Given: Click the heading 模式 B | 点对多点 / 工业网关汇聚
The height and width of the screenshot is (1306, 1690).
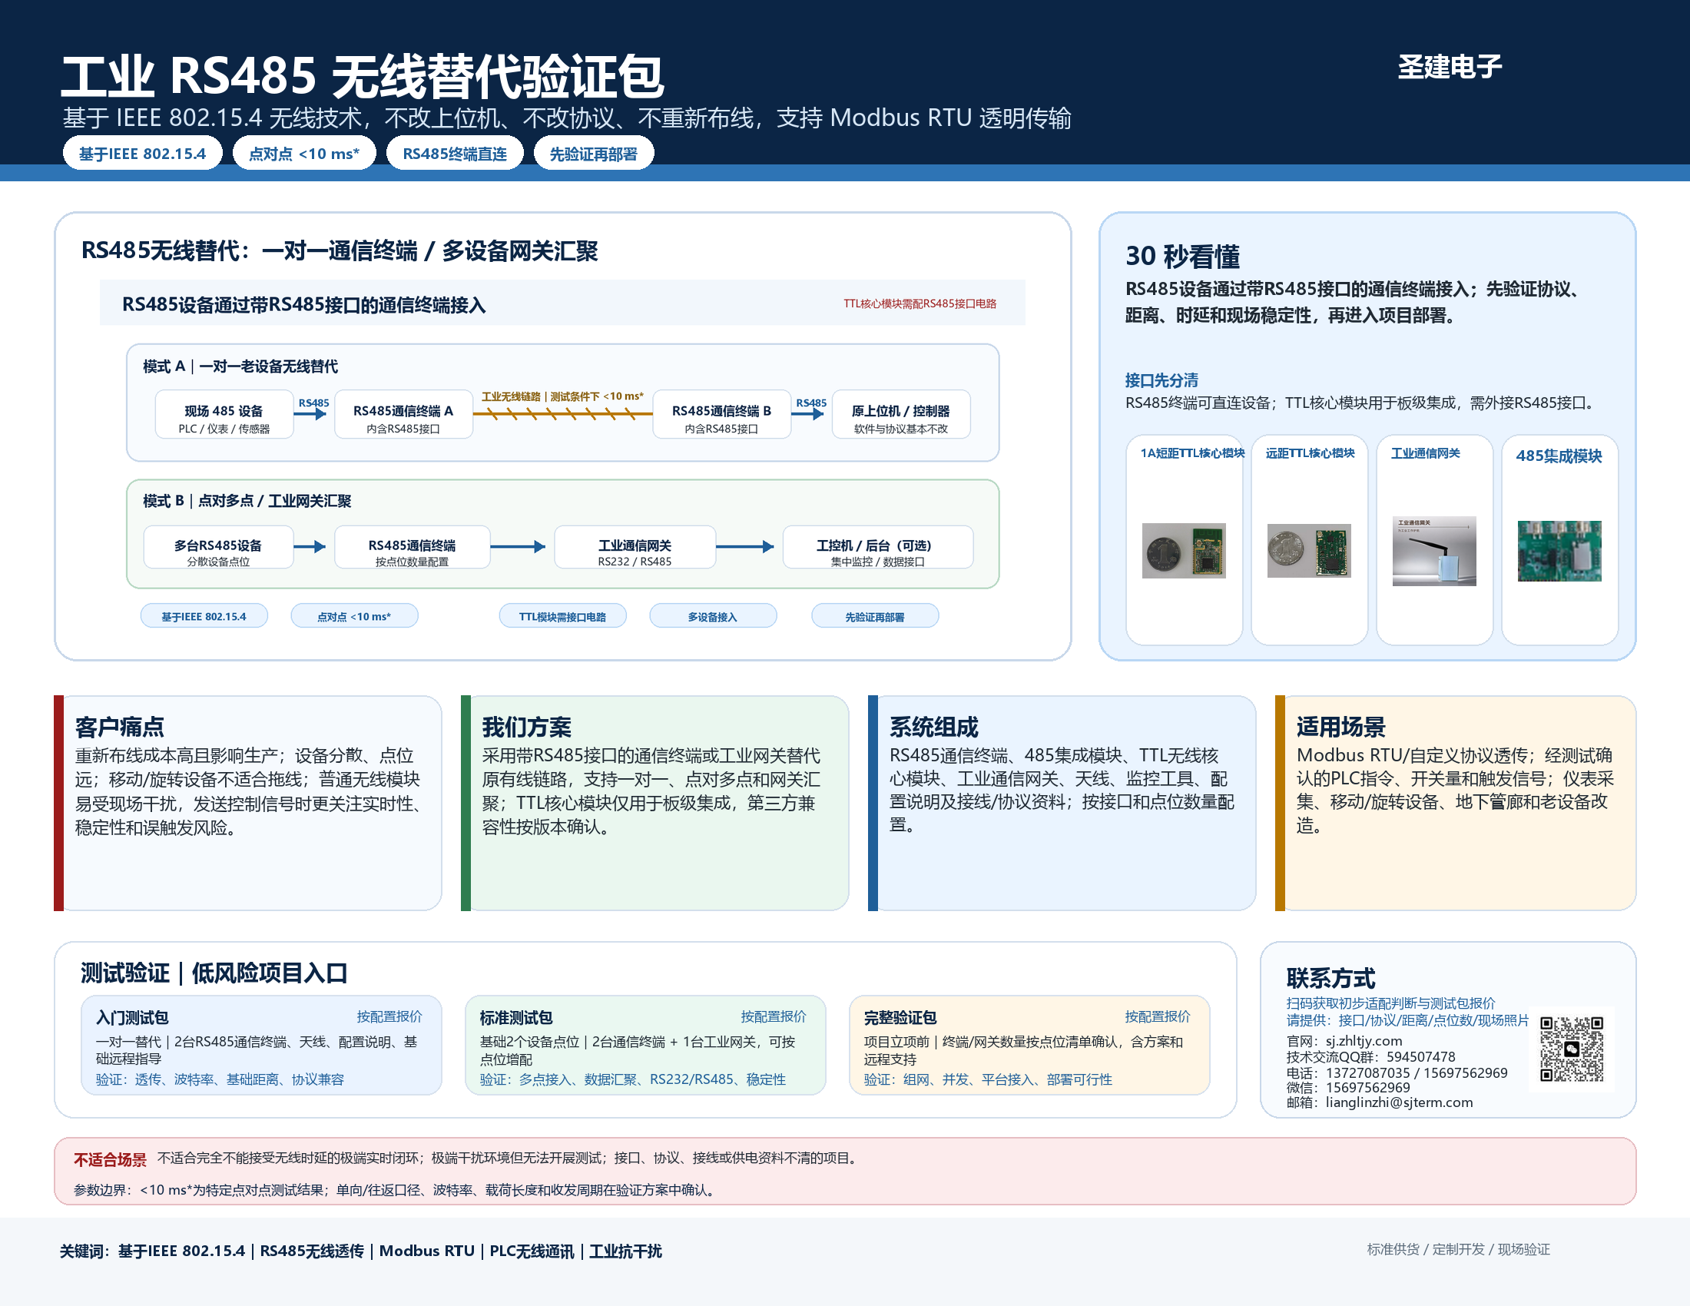Looking at the screenshot, I should pos(247,502).
